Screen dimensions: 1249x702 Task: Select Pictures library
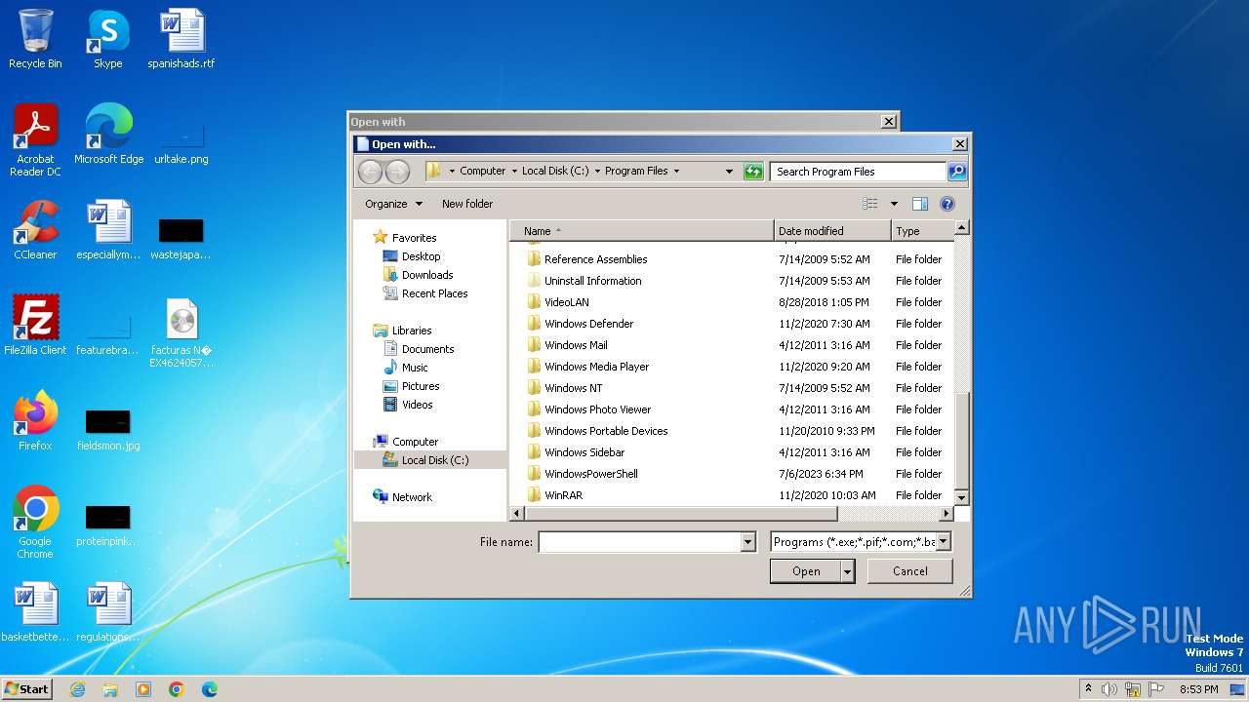tap(421, 386)
